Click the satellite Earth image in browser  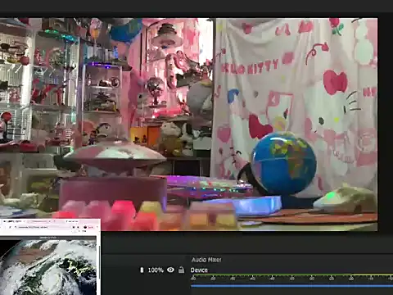[48, 267]
